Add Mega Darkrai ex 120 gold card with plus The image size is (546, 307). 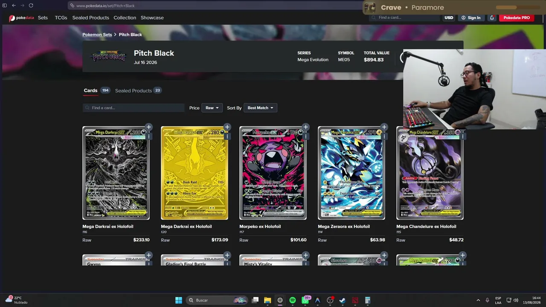(227, 127)
